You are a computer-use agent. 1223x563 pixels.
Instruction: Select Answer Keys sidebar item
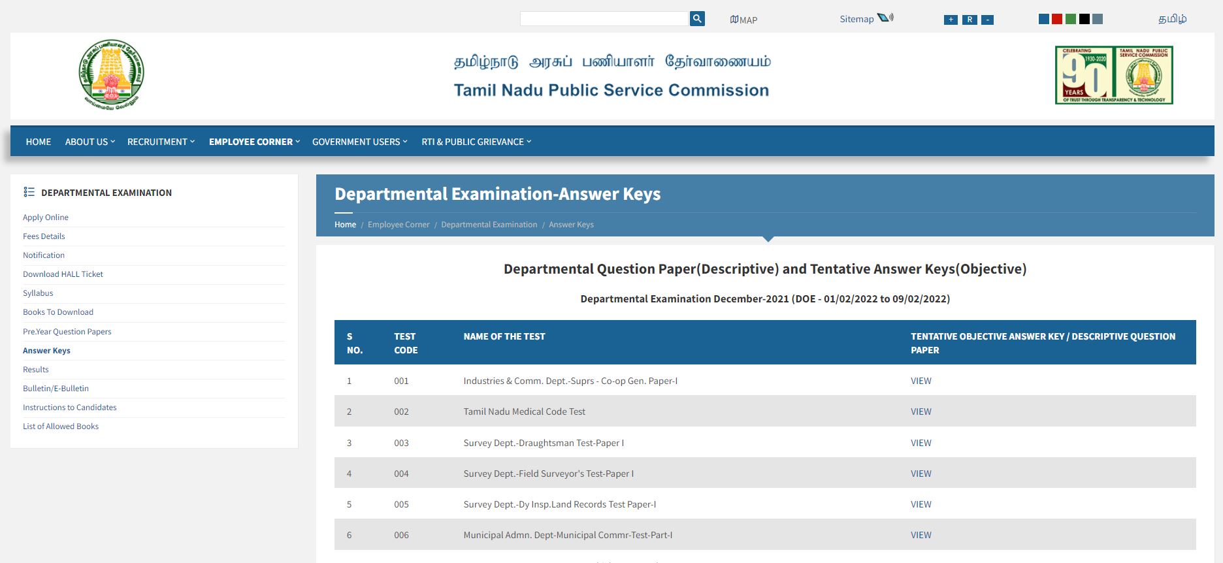46,351
